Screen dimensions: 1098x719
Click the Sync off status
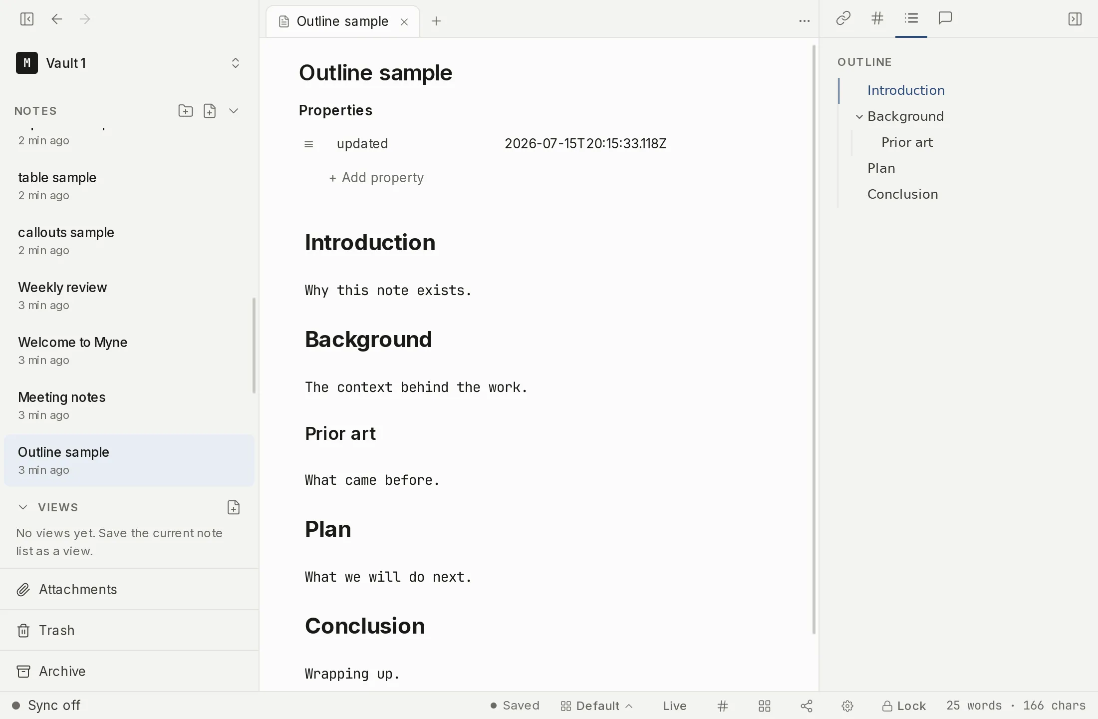46,706
